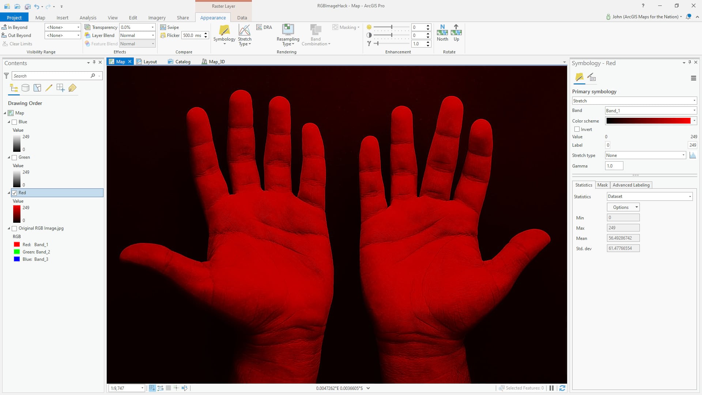702x395 pixels.
Task: Select List By Data Source icon
Action: pos(25,88)
